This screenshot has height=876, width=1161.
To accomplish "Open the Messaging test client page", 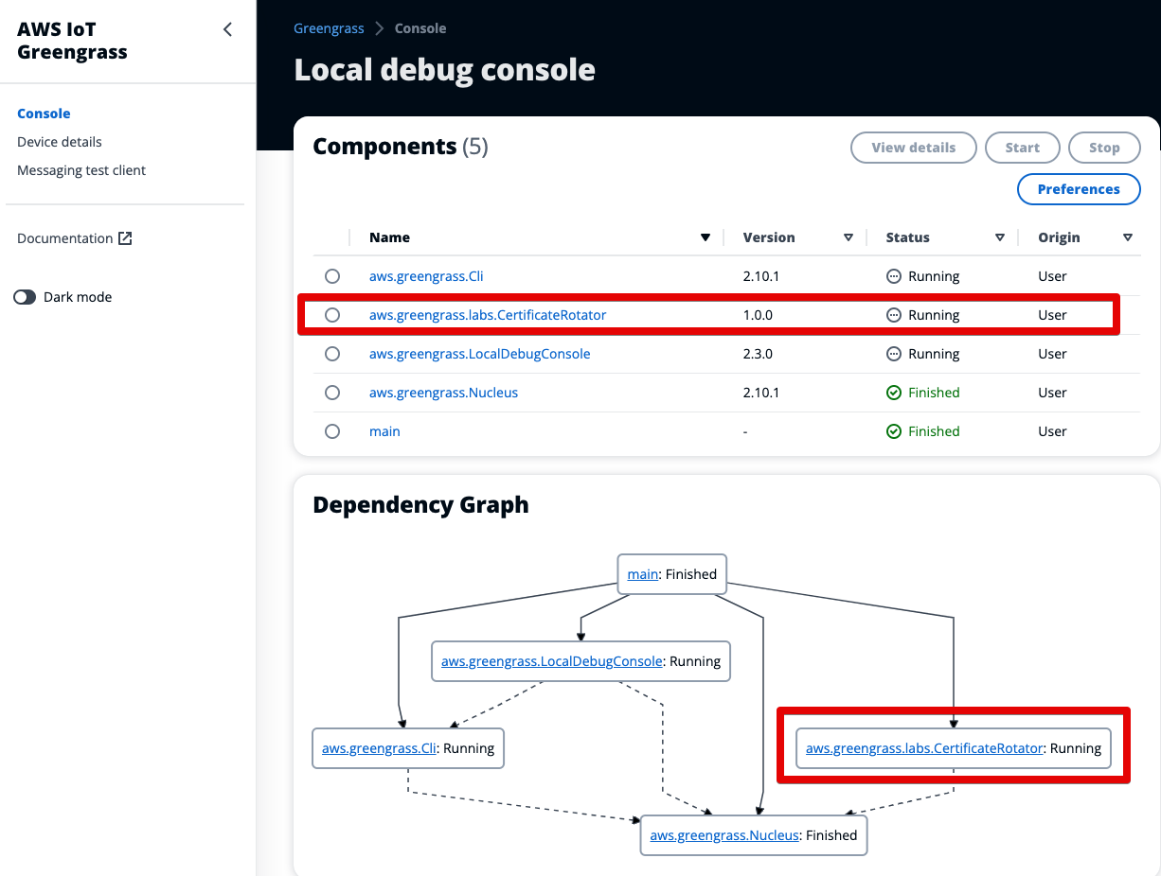I will [x=81, y=170].
